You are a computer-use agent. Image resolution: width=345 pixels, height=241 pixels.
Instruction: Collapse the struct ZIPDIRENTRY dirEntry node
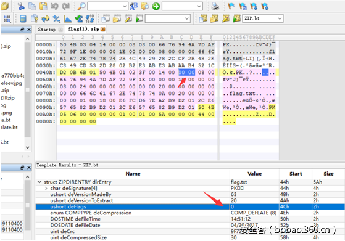pos(39,182)
